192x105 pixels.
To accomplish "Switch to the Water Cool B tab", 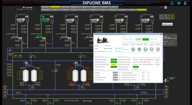I will tap(65, 7).
